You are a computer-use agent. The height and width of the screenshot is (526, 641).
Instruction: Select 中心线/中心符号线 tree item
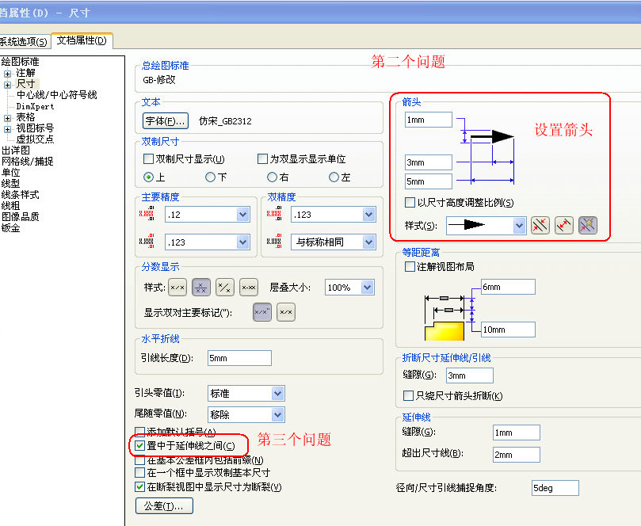click(57, 95)
